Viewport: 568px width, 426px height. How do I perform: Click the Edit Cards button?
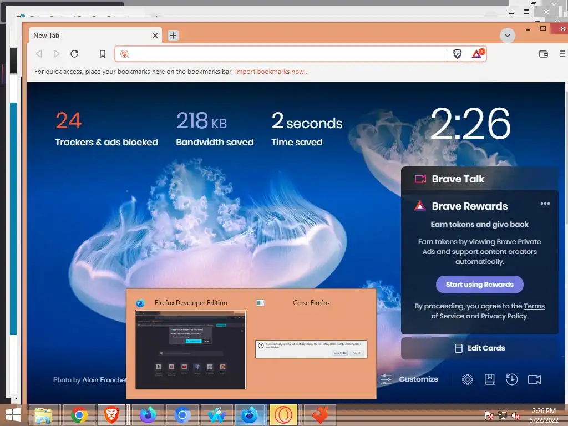point(480,348)
